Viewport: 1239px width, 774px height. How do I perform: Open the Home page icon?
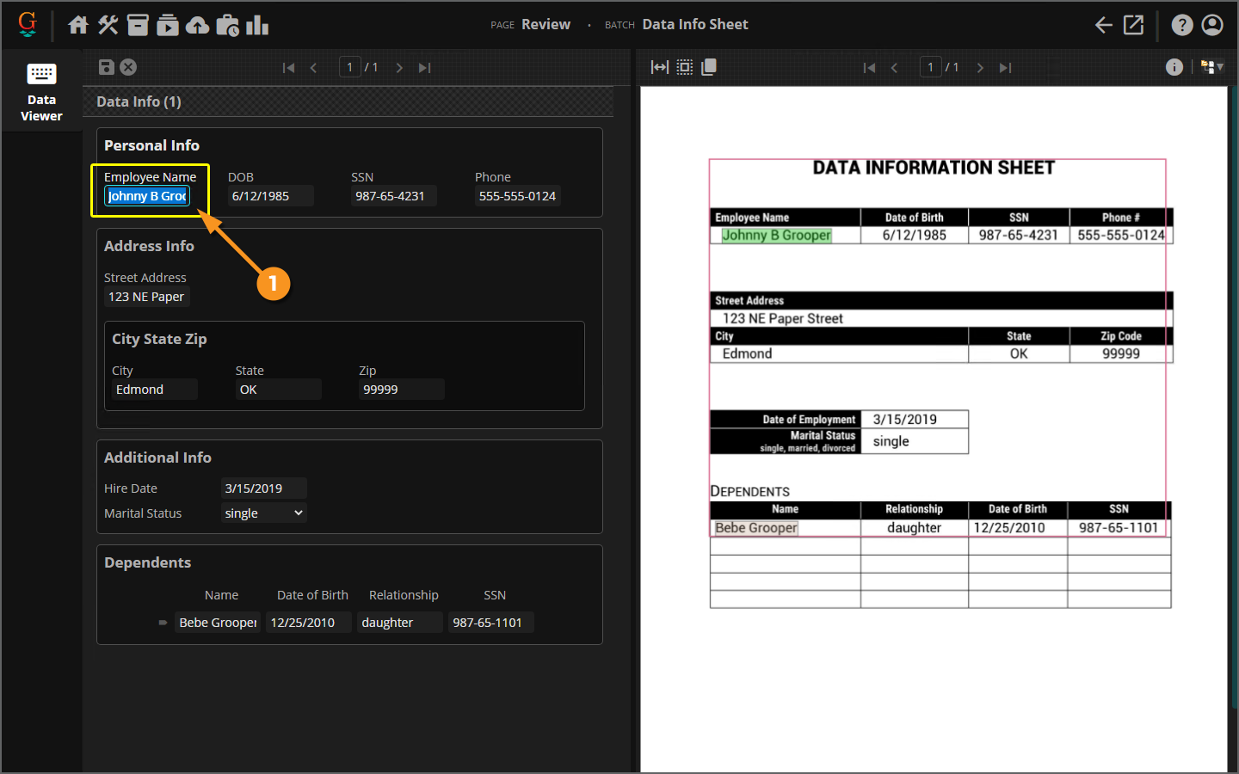tap(78, 25)
